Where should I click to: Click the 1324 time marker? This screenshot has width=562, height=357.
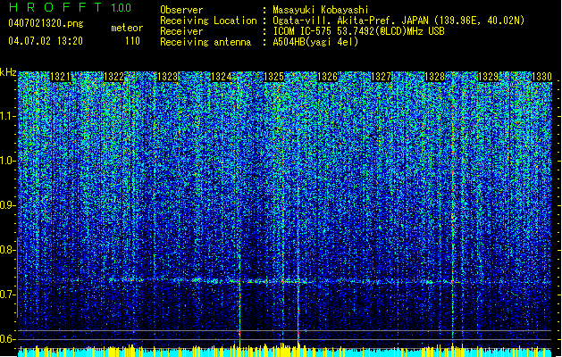tap(222, 77)
